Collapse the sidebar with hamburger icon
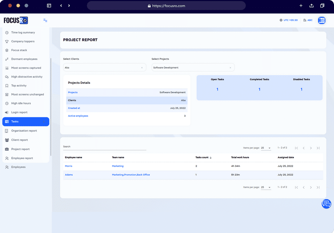Viewport: 334px width, 233px height. coord(45,21)
